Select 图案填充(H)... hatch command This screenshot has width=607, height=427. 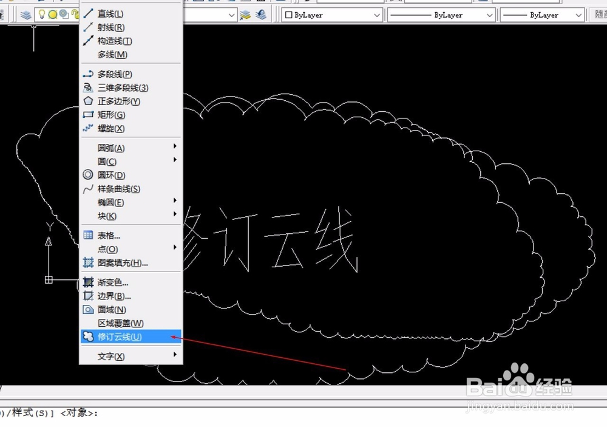click(131, 263)
